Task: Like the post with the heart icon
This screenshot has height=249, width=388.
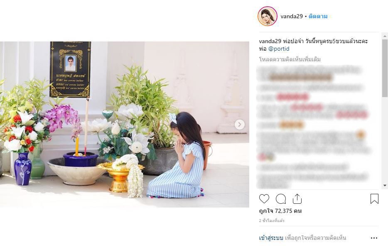Action: click(264, 199)
